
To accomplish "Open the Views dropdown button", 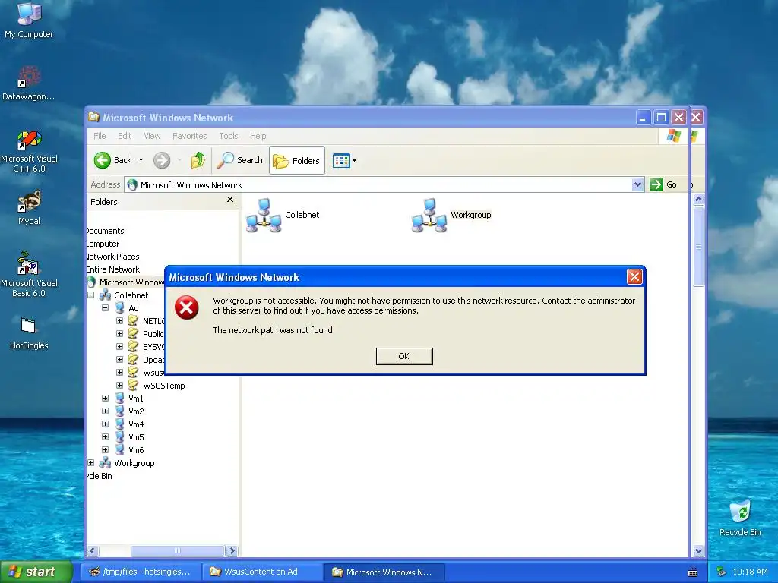I will [344, 161].
